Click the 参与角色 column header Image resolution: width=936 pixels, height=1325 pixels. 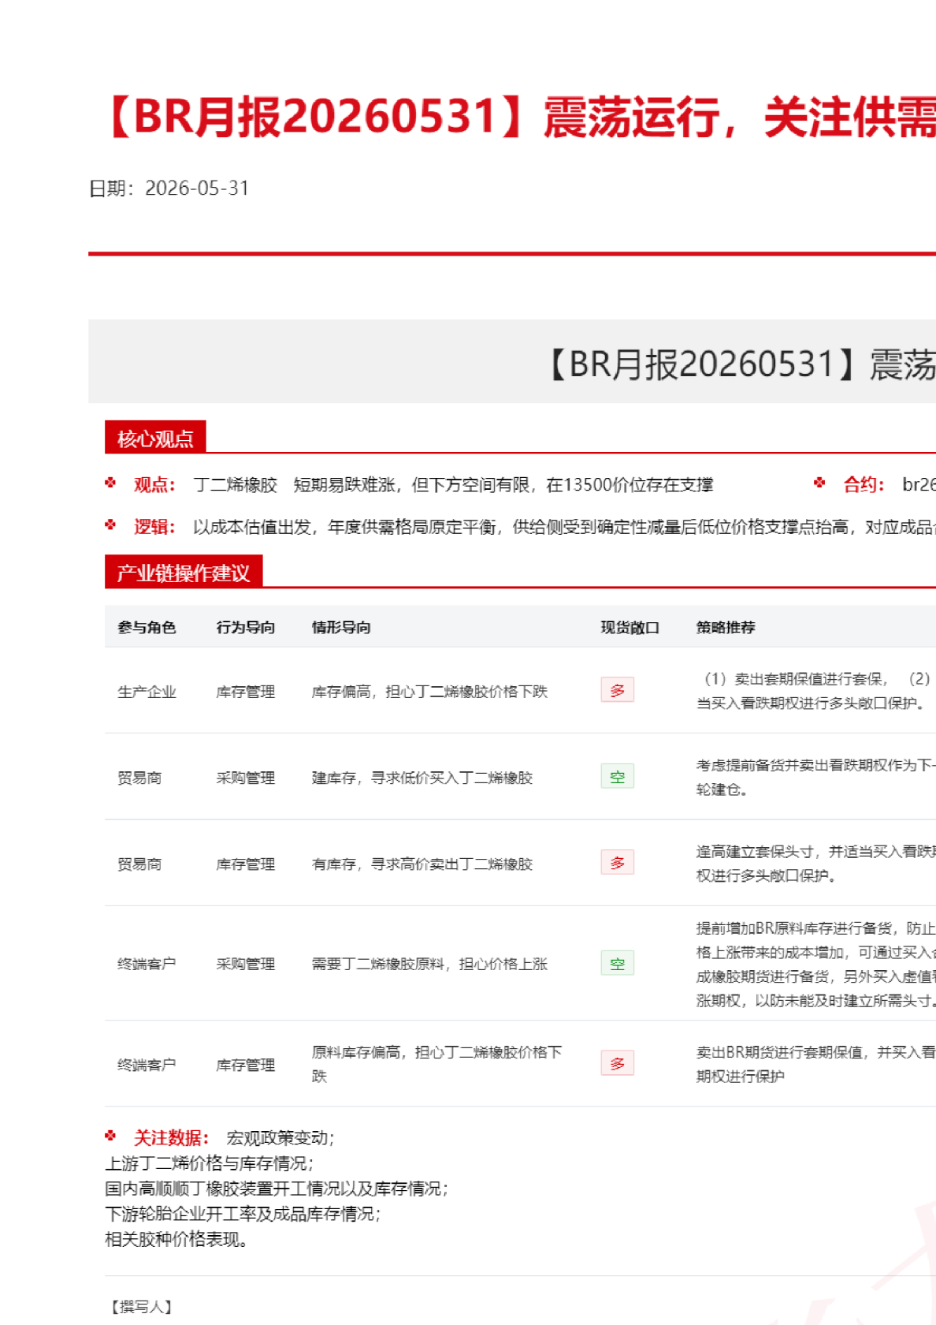point(147,627)
